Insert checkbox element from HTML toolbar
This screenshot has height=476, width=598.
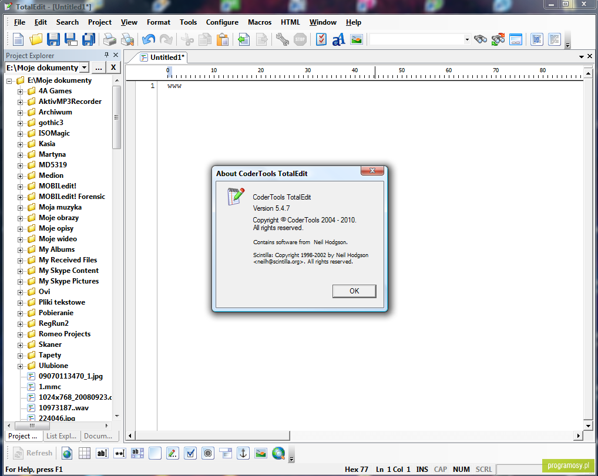pyautogui.click(x=190, y=453)
